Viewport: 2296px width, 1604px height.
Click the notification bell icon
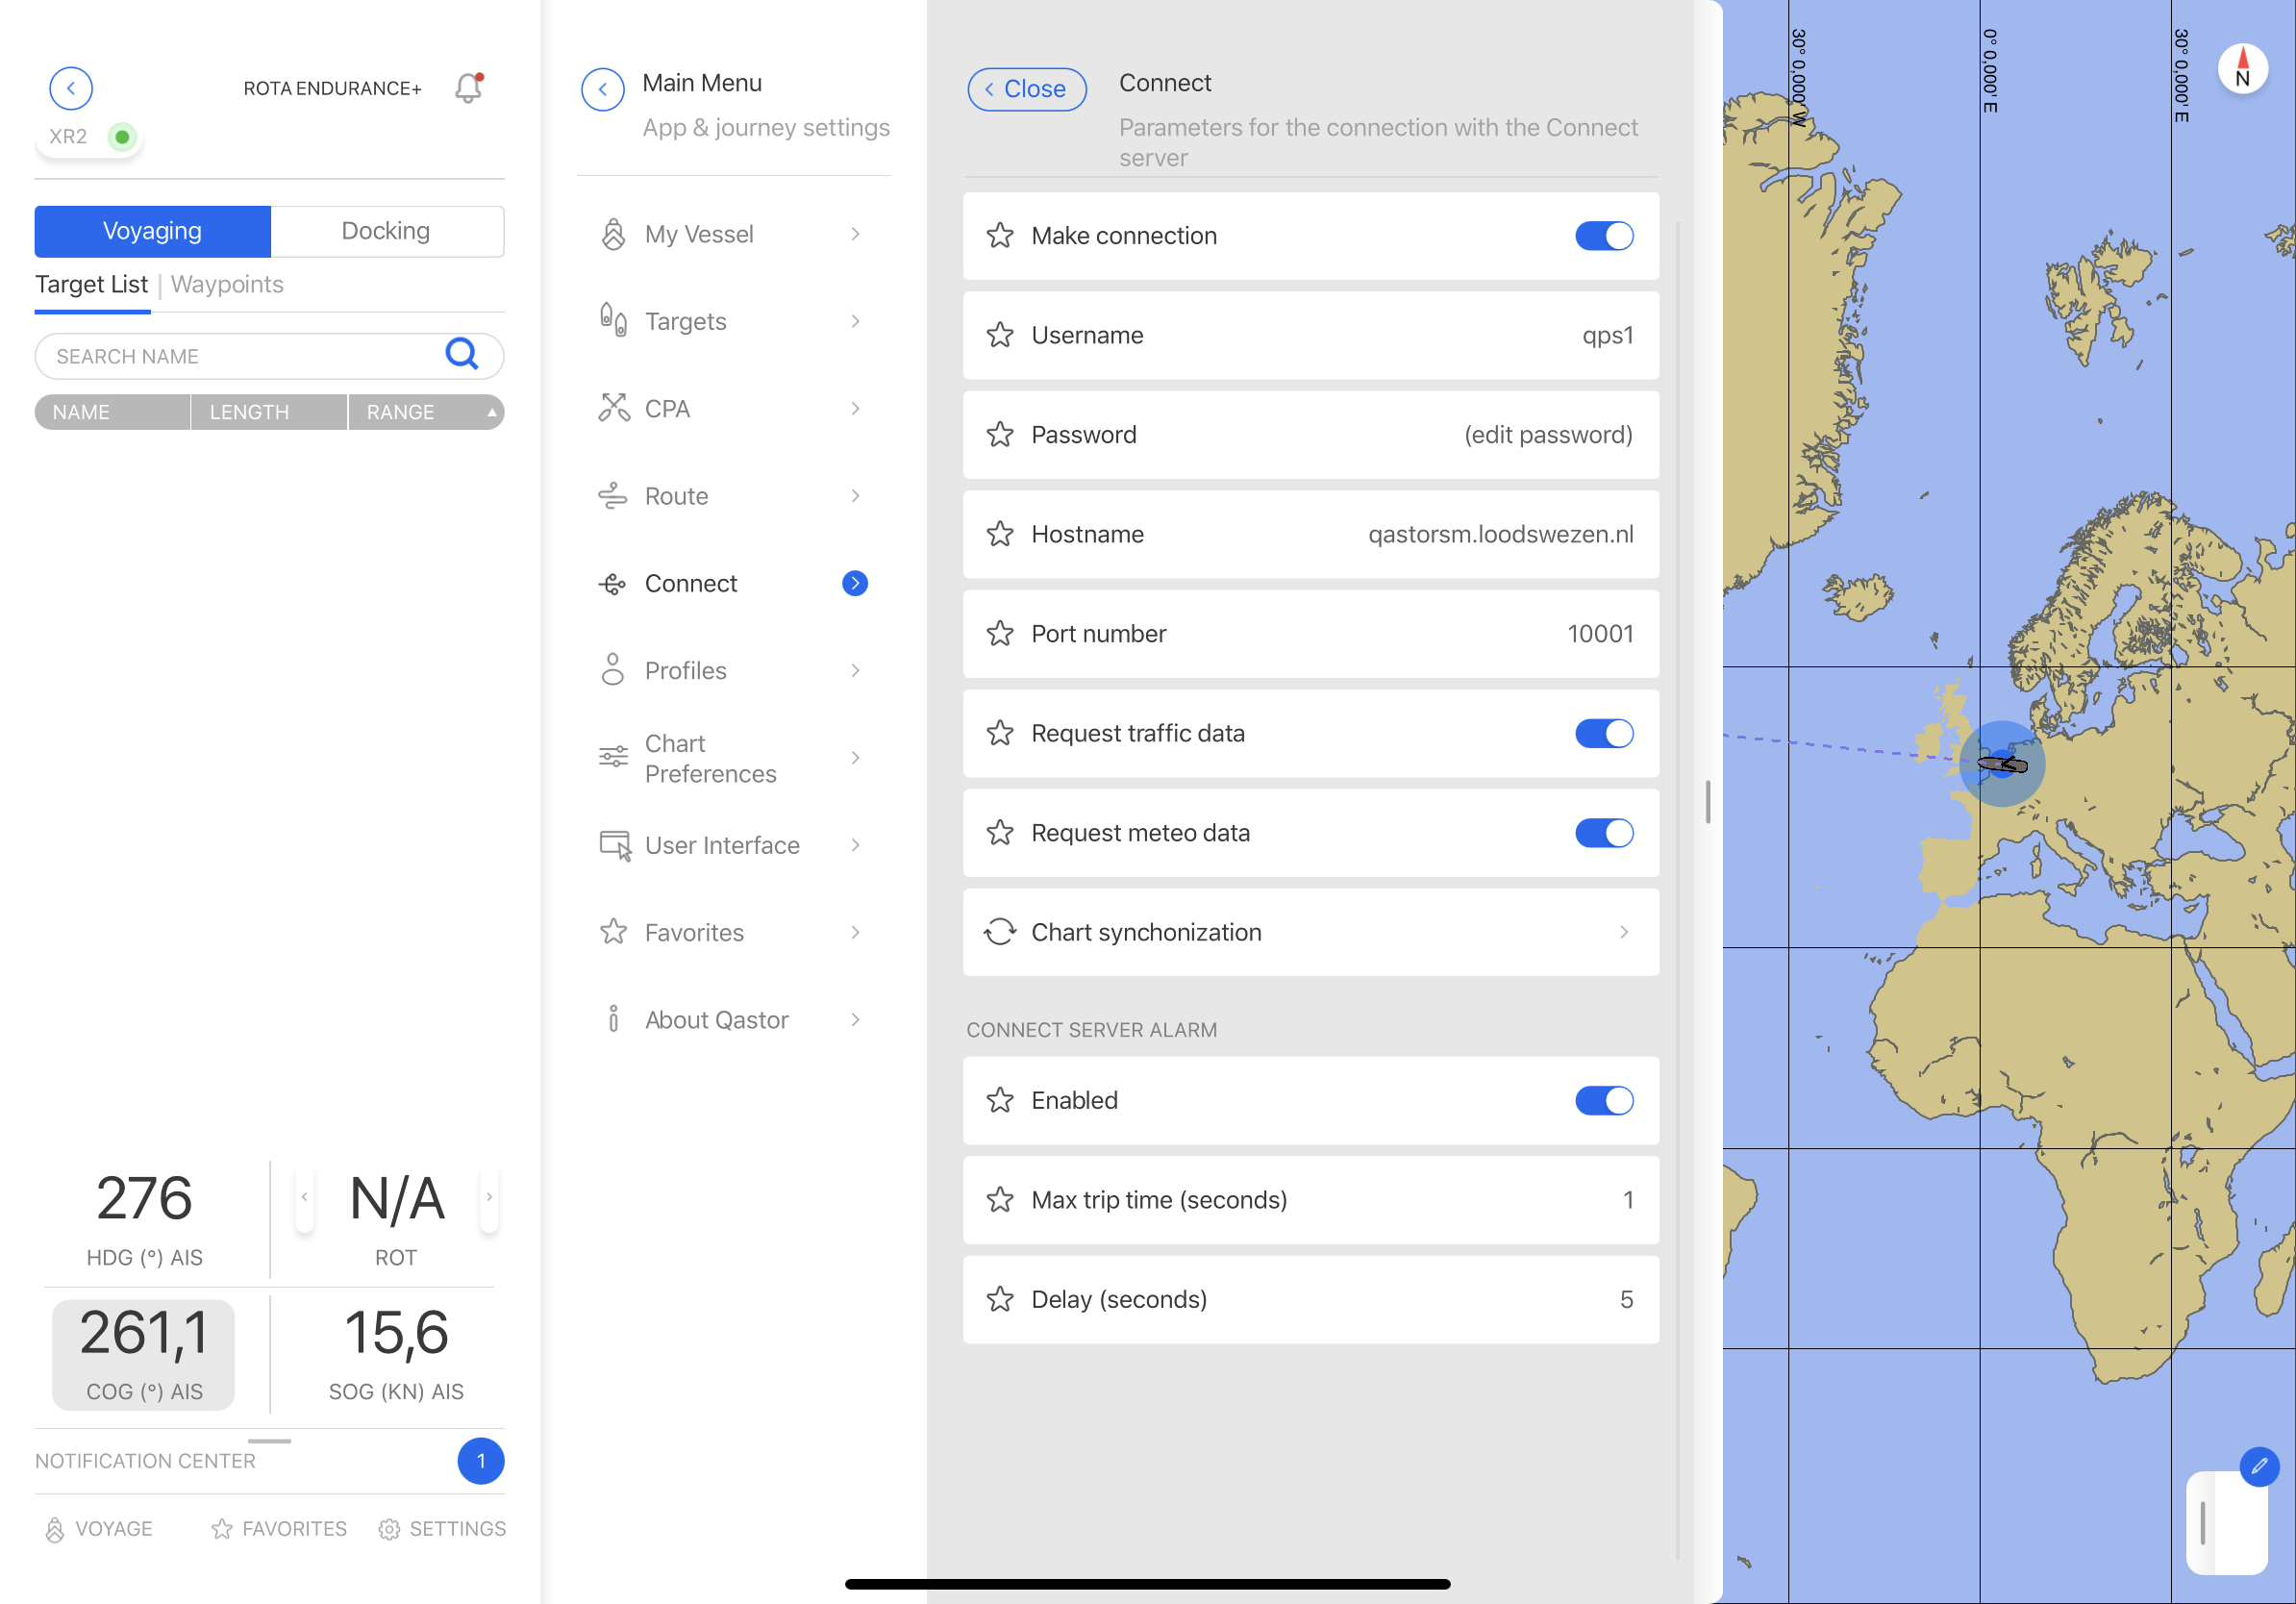[x=468, y=88]
